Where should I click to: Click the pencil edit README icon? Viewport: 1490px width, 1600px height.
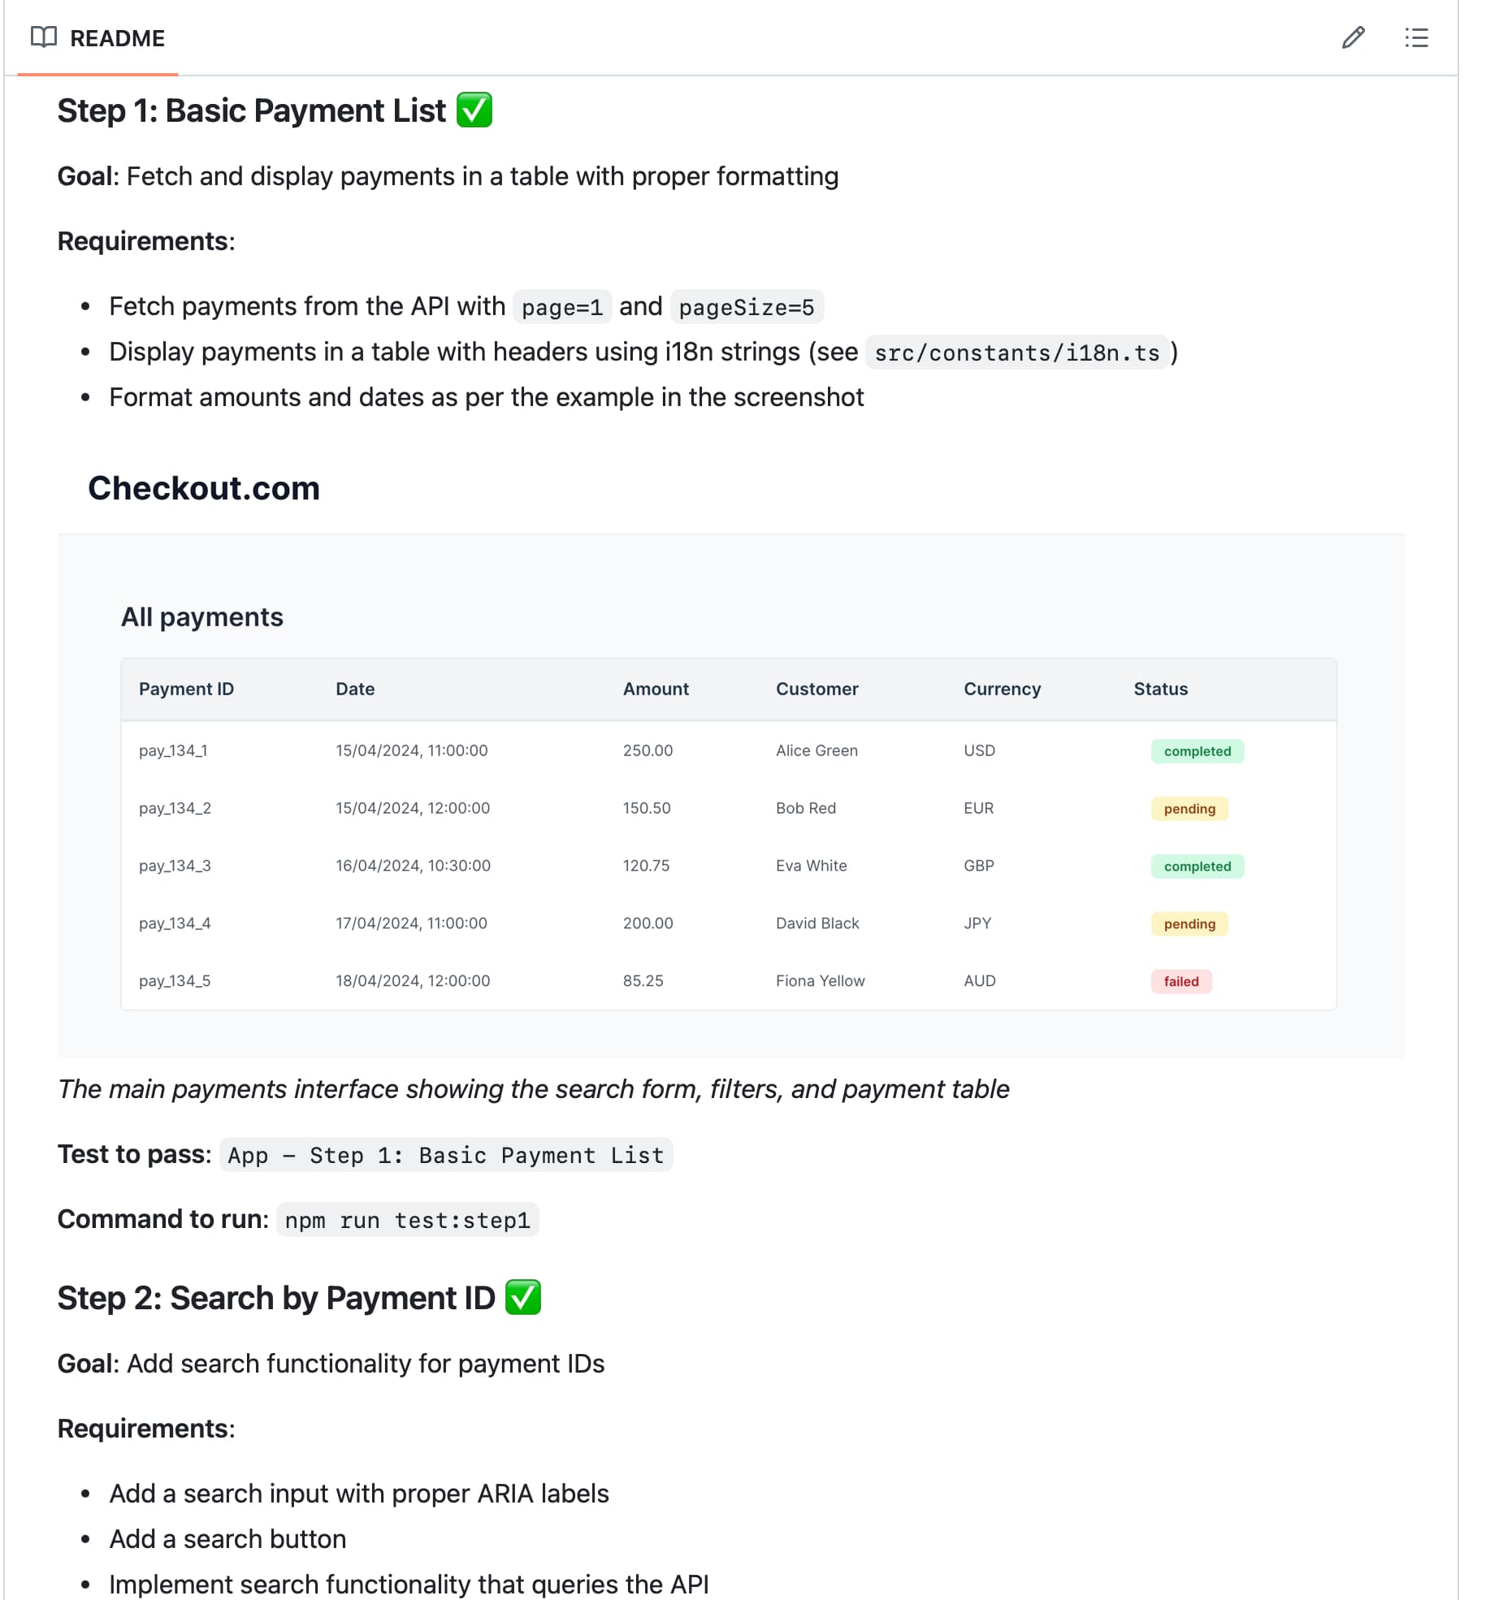pos(1353,37)
